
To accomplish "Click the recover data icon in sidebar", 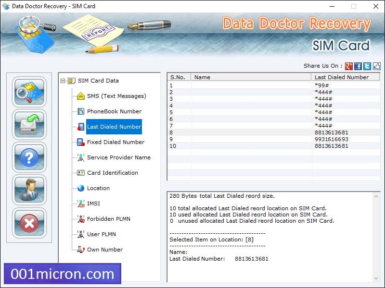I will [x=29, y=124].
